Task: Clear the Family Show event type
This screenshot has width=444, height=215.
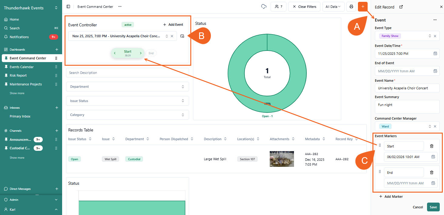Action: (435, 36)
